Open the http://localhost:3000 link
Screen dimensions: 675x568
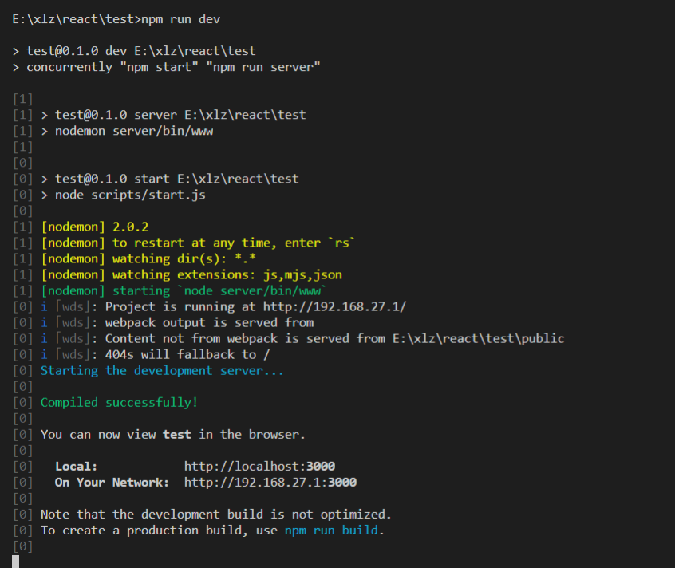click(259, 467)
